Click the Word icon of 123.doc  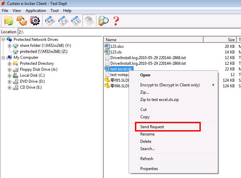(x=107, y=46)
